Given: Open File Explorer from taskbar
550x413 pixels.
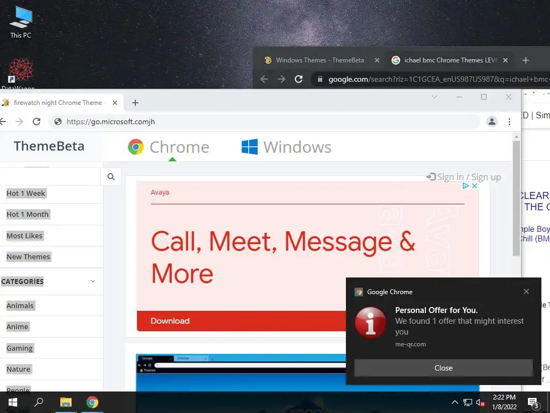Looking at the screenshot, I should click(x=66, y=402).
